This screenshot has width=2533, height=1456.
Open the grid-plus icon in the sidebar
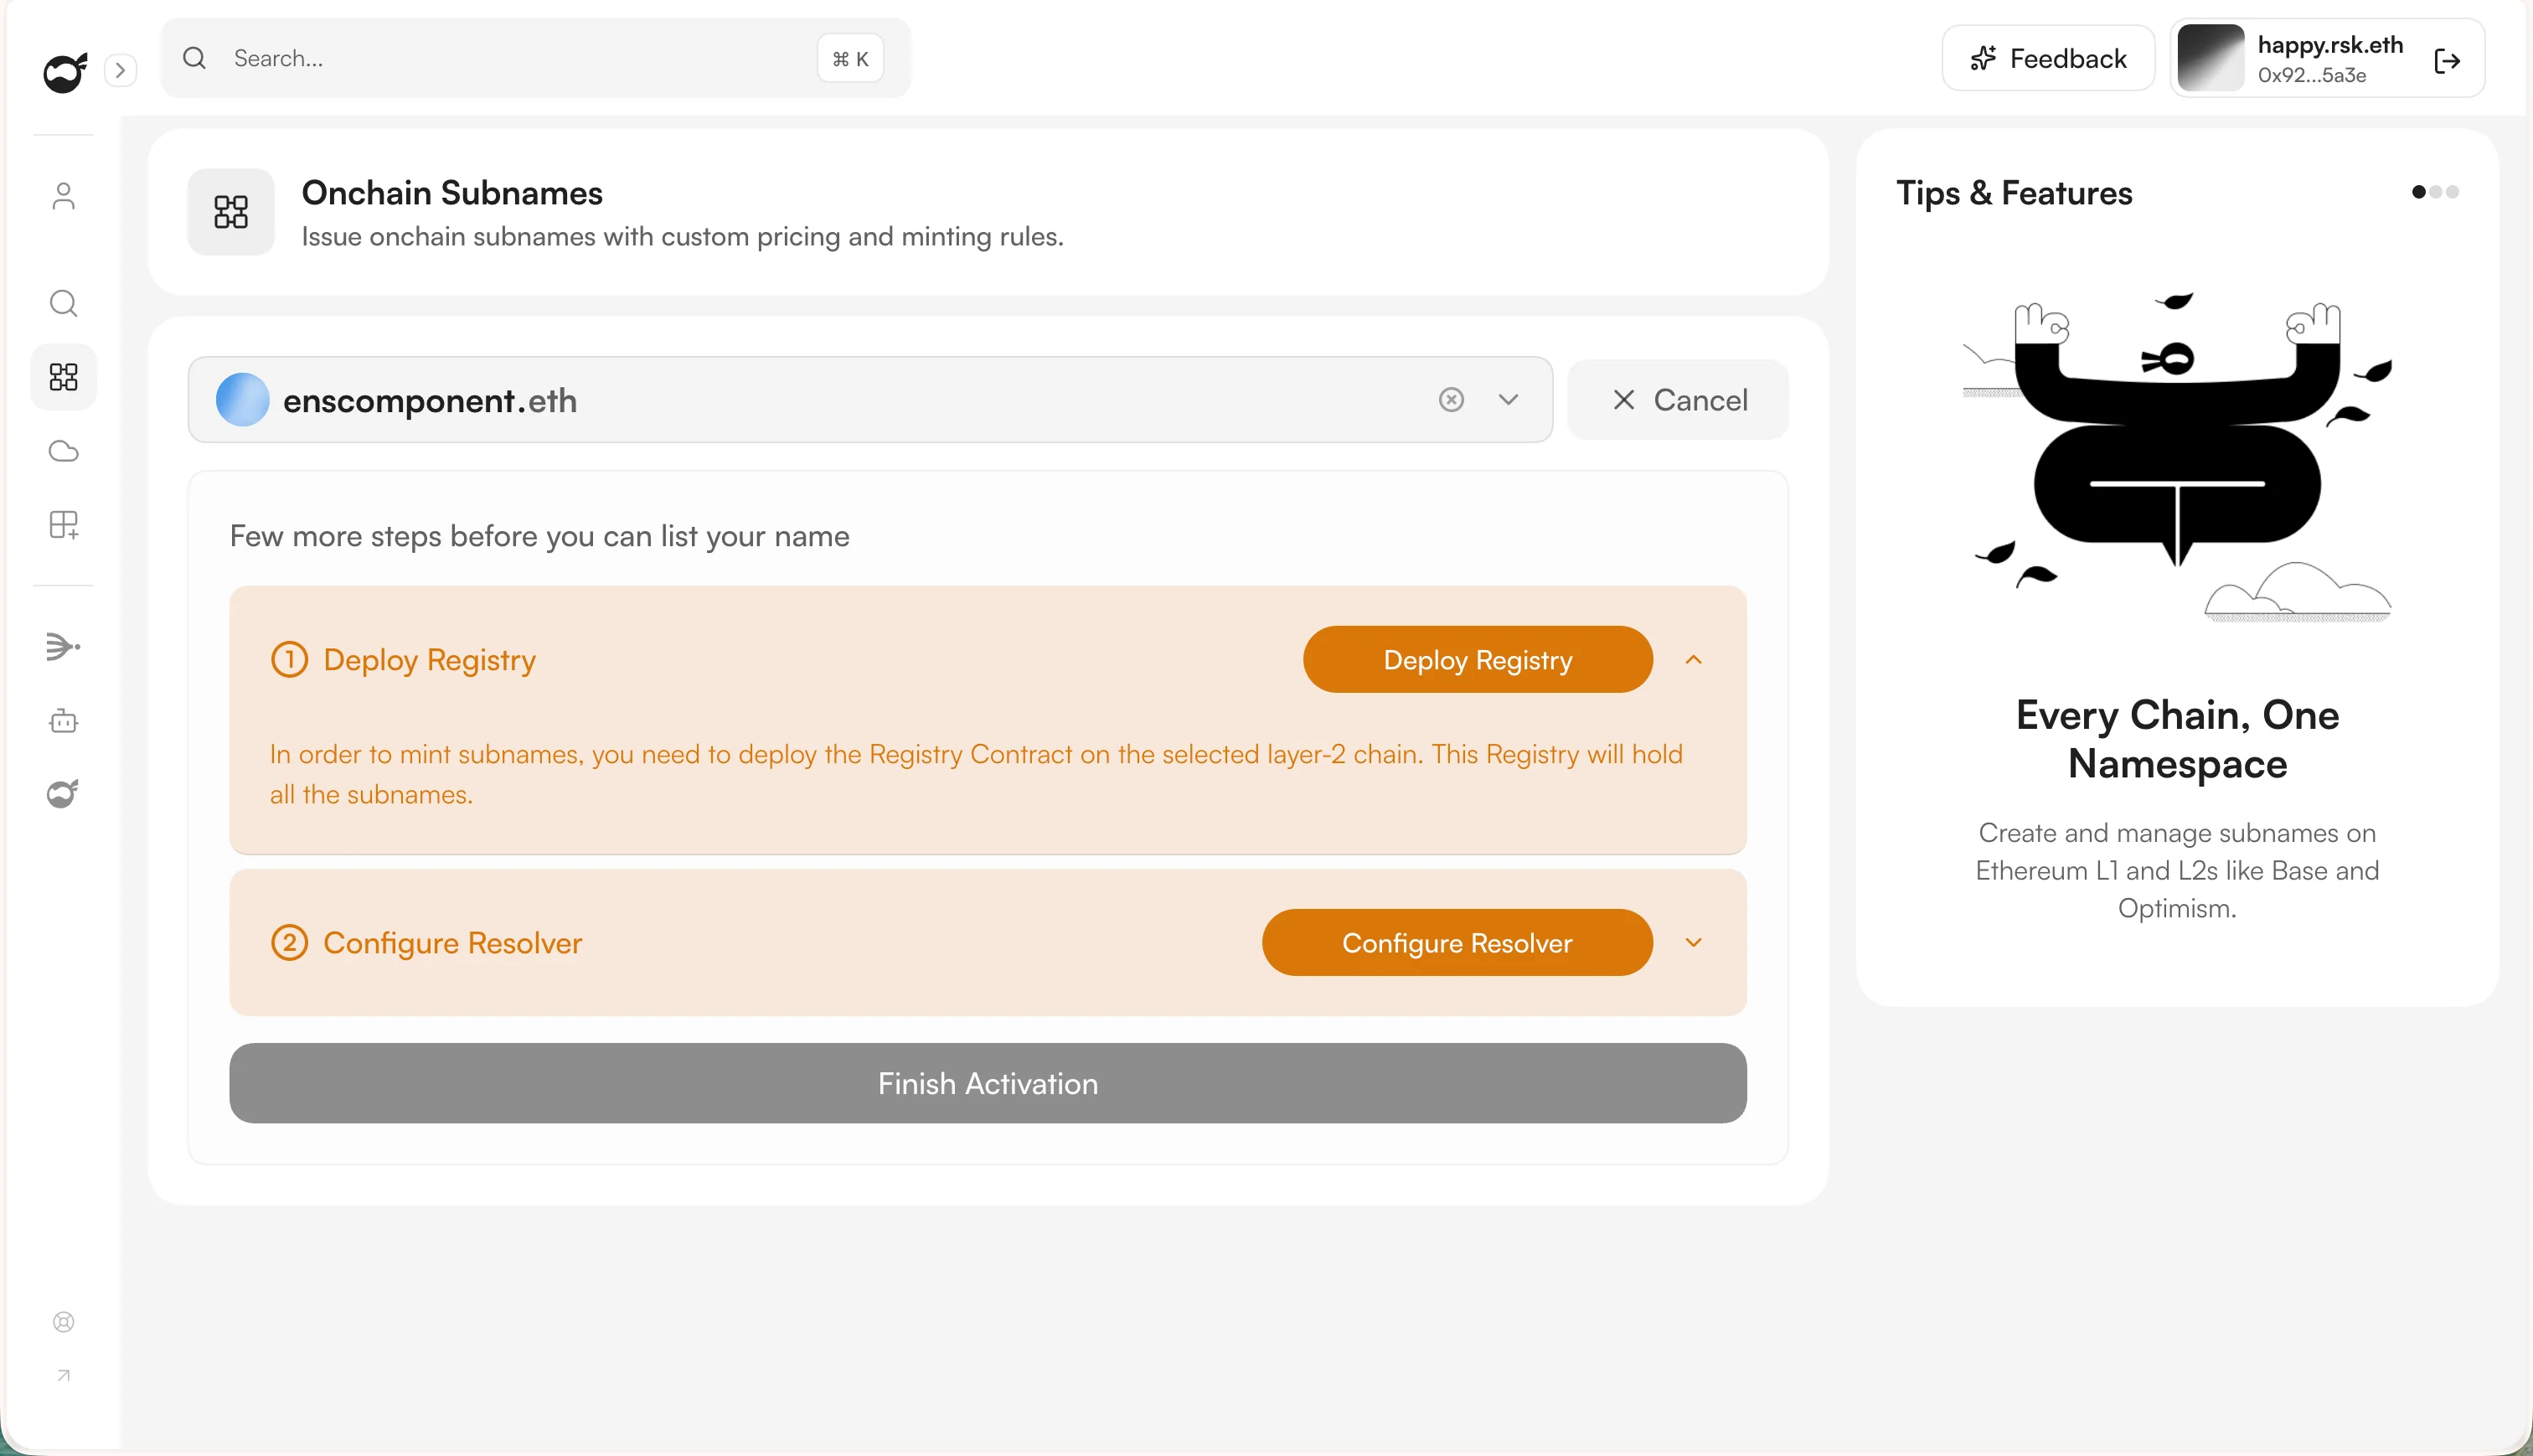click(x=64, y=525)
